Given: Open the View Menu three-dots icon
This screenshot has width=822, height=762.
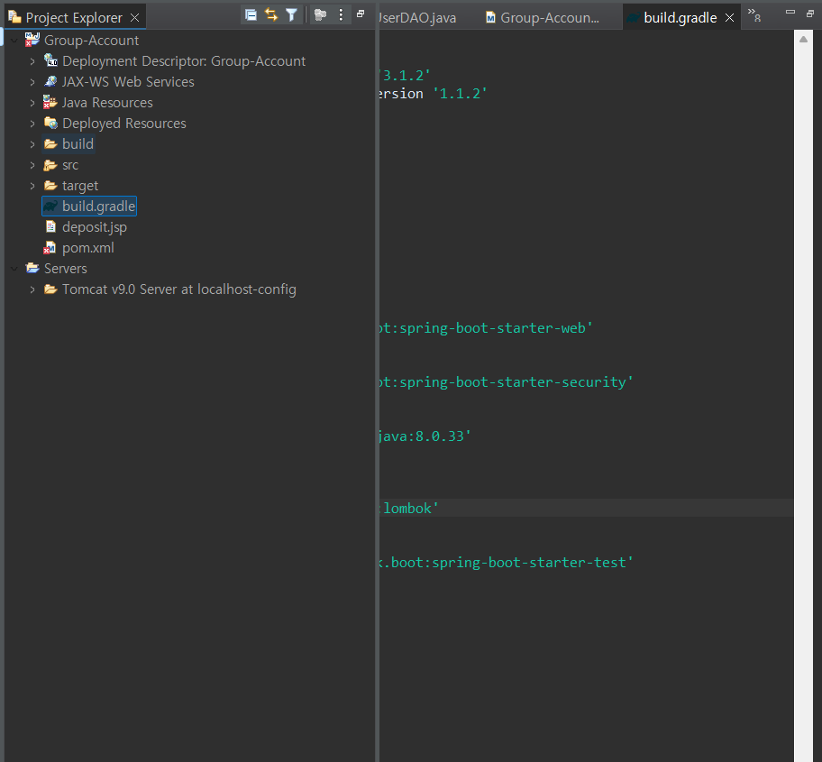Looking at the screenshot, I should pyautogui.click(x=341, y=15).
